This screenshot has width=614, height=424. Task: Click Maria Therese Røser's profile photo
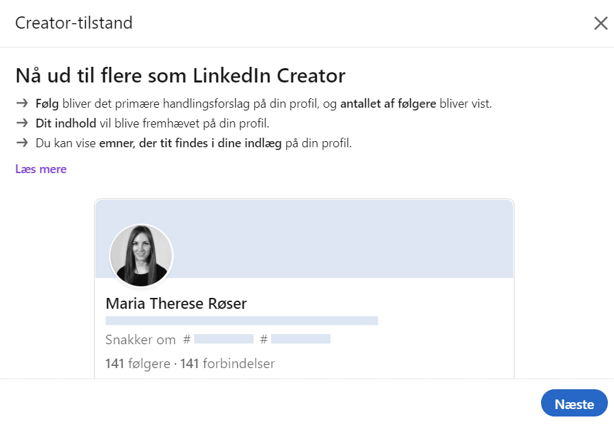[141, 256]
